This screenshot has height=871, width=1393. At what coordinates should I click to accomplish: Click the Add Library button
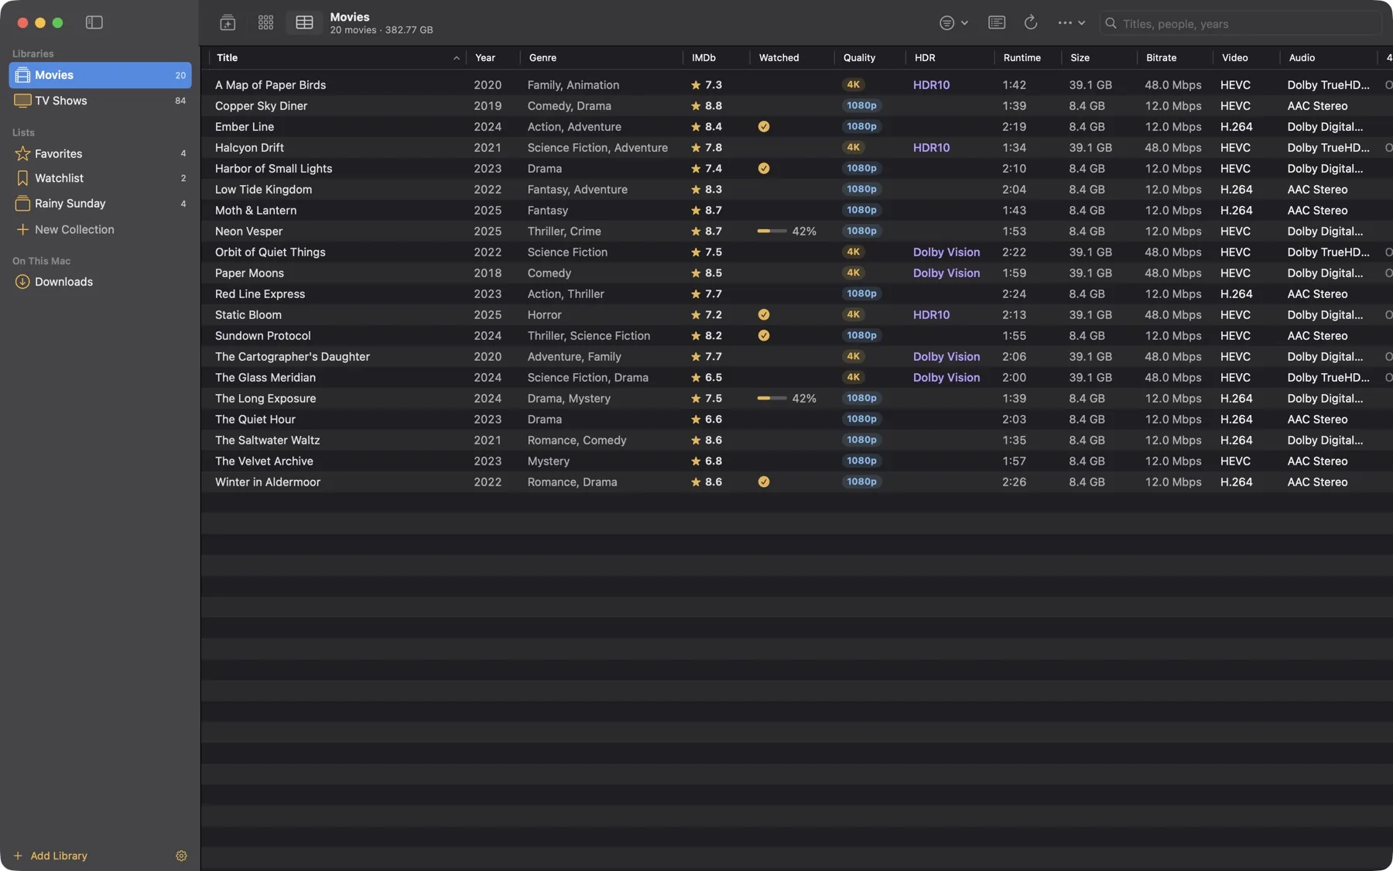[x=50, y=856]
